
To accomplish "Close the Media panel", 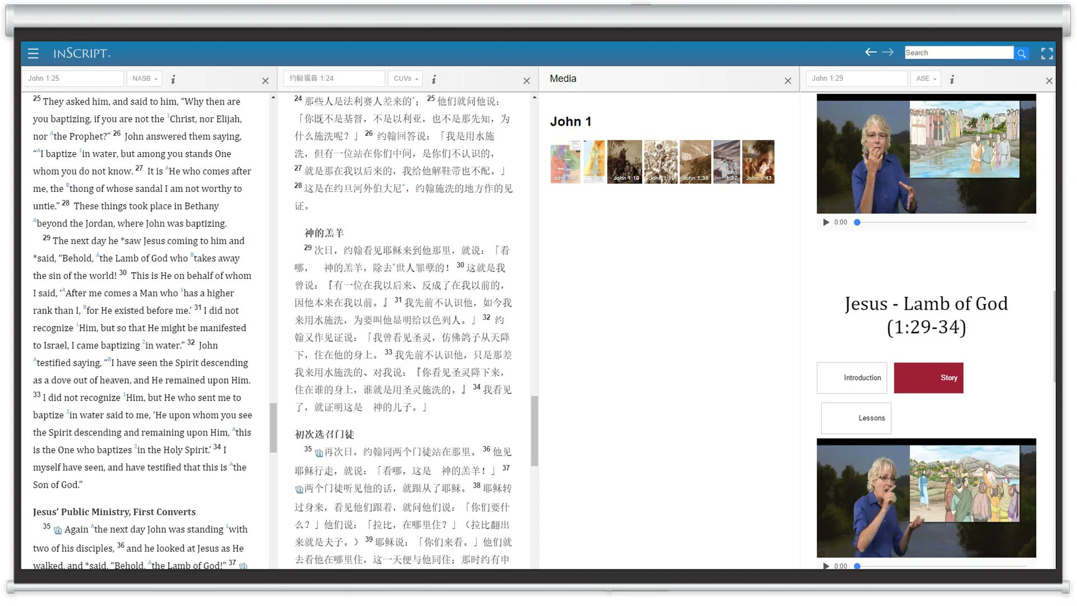I will click(x=788, y=81).
